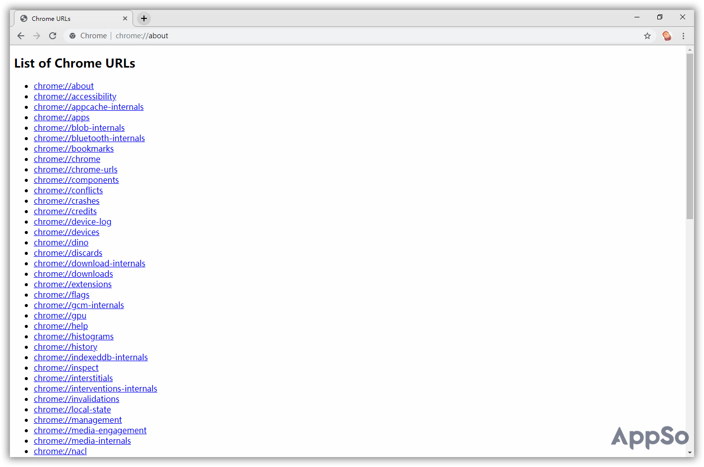Viewport: 704px width, 467px height.
Task: Click the scrollbar down arrow
Action: tap(690, 453)
